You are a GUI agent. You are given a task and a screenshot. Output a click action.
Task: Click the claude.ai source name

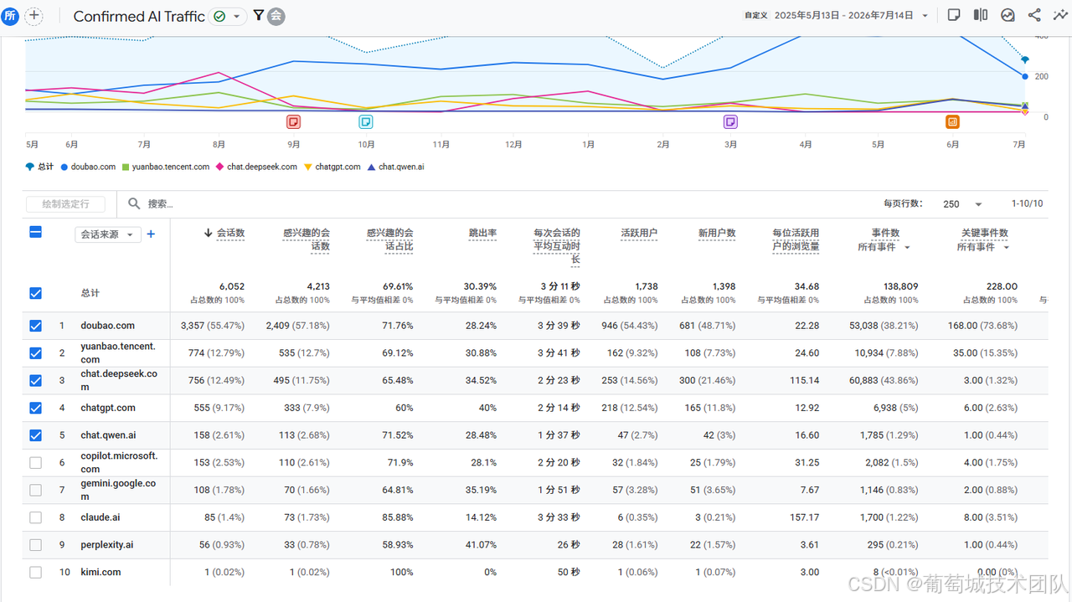pos(100,517)
